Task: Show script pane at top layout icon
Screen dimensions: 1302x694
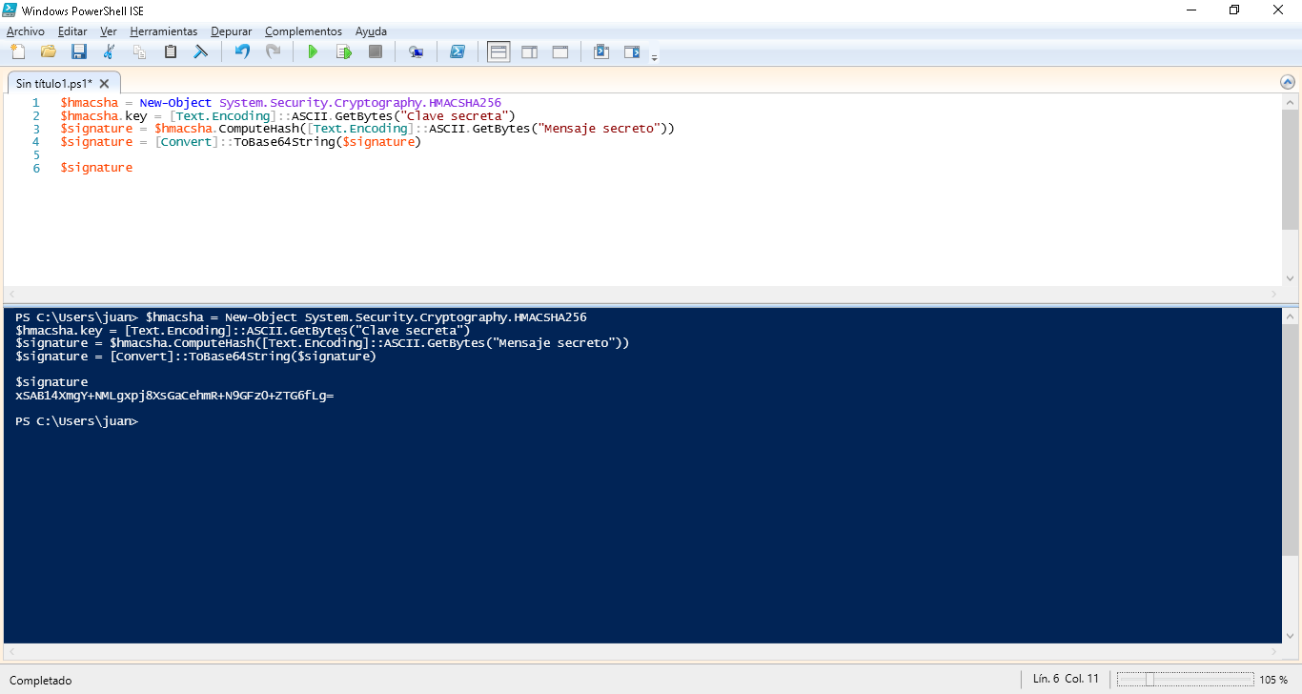Action: pyautogui.click(x=498, y=51)
